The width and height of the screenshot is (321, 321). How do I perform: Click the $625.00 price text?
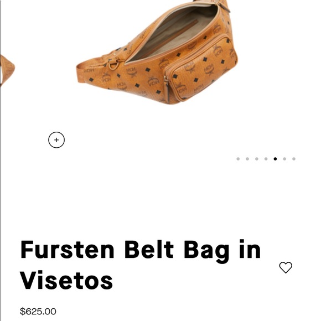[x=38, y=312]
